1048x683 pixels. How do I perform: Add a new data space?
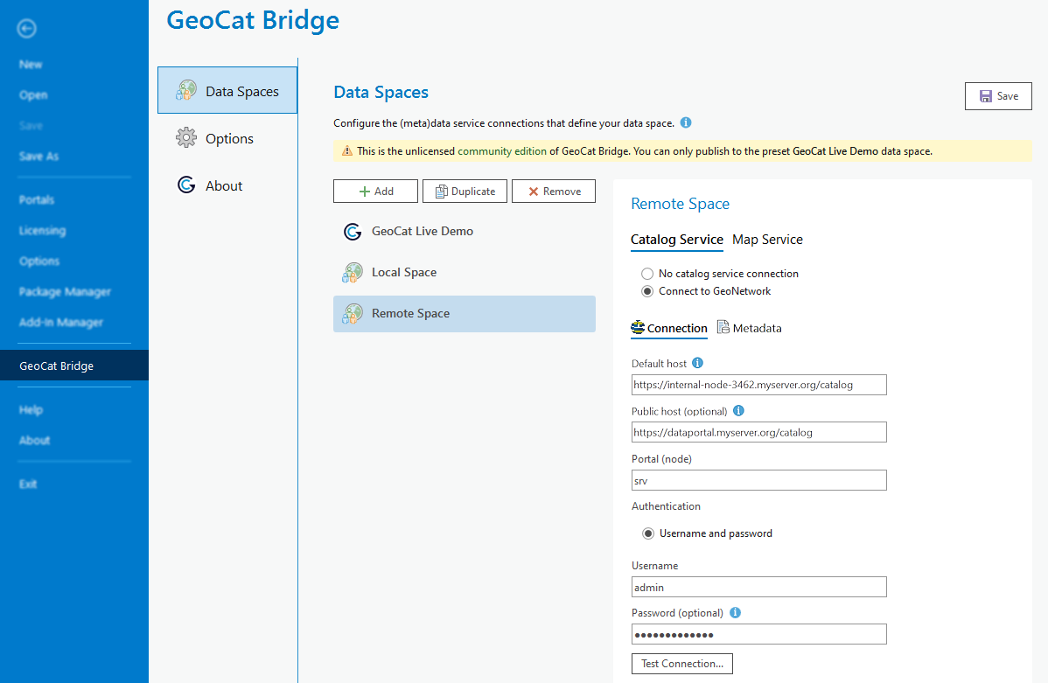click(x=375, y=192)
